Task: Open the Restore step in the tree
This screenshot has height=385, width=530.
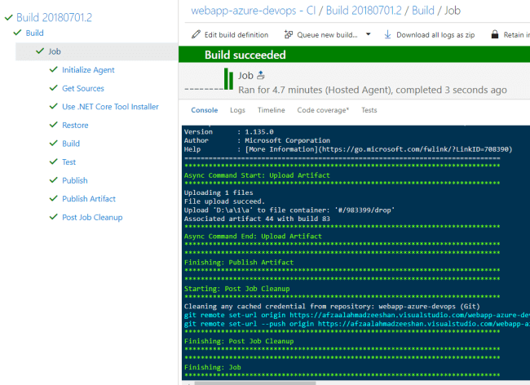Action: tap(75, 126)
